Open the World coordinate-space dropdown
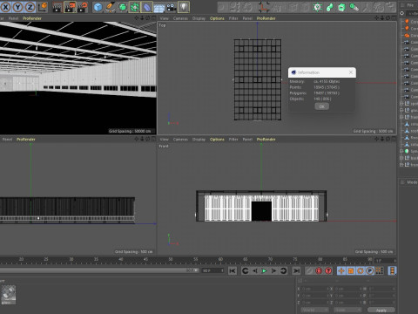This screenshot has width=418, height=314. point(314,311)
